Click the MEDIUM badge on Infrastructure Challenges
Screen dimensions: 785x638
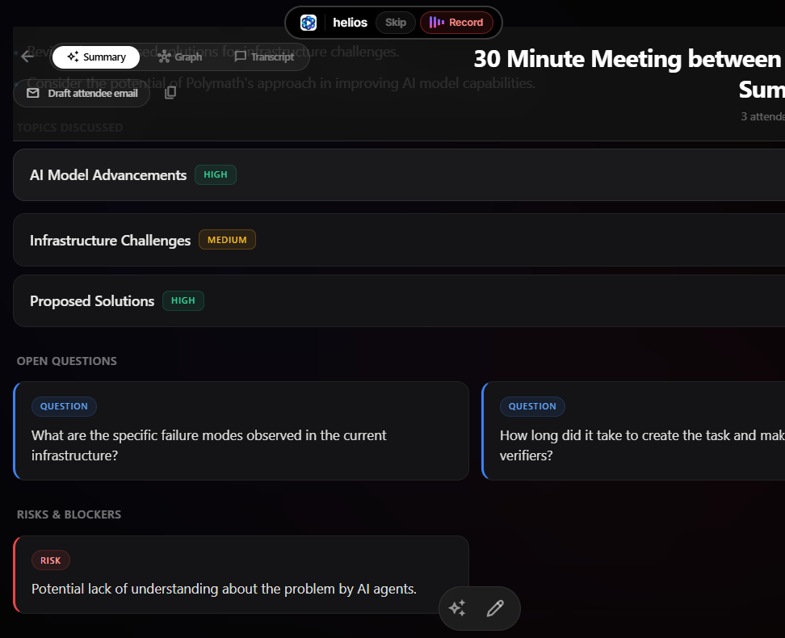click(x=227, y=240)
